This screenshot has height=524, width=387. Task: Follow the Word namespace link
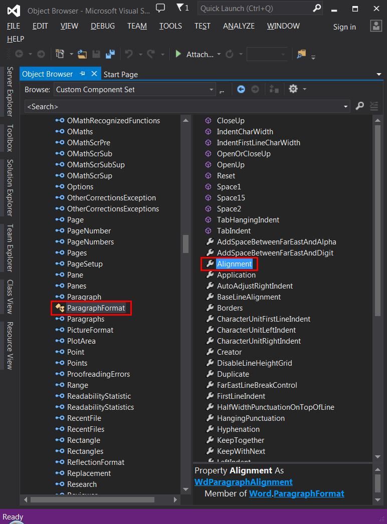pyautogui.click(x=260, y=493)
